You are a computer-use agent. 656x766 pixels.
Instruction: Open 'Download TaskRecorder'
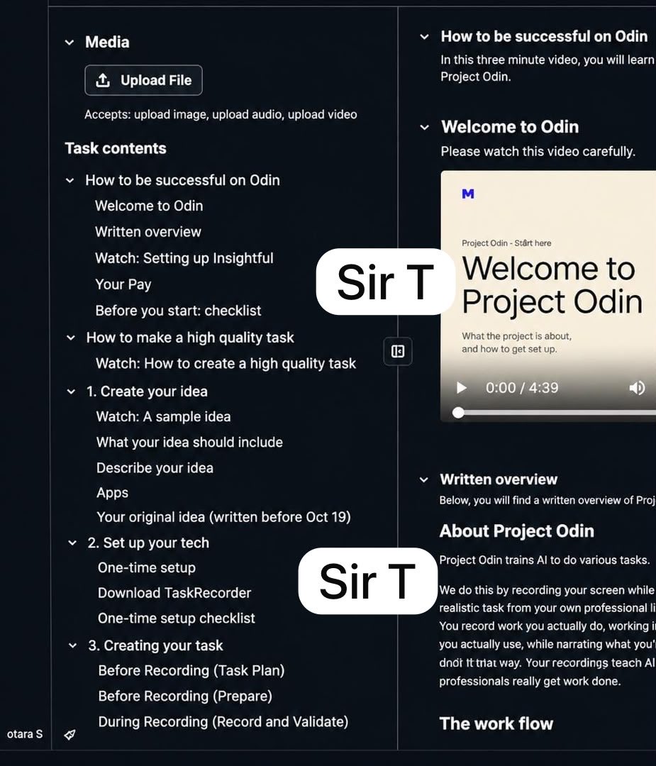[x=174, y=593]
